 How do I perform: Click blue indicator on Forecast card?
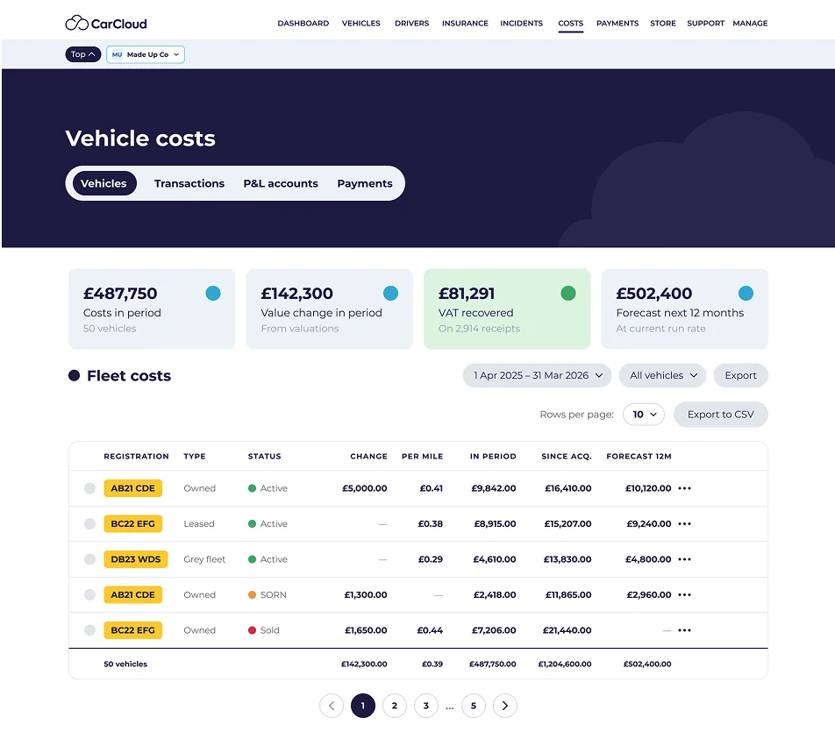(x=746, y=293)
